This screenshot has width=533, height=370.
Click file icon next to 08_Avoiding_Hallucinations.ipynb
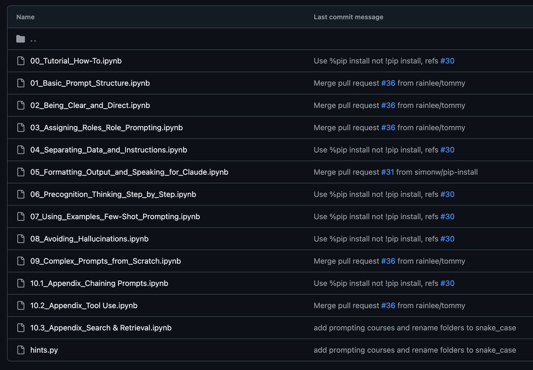(x=20, y=239)
